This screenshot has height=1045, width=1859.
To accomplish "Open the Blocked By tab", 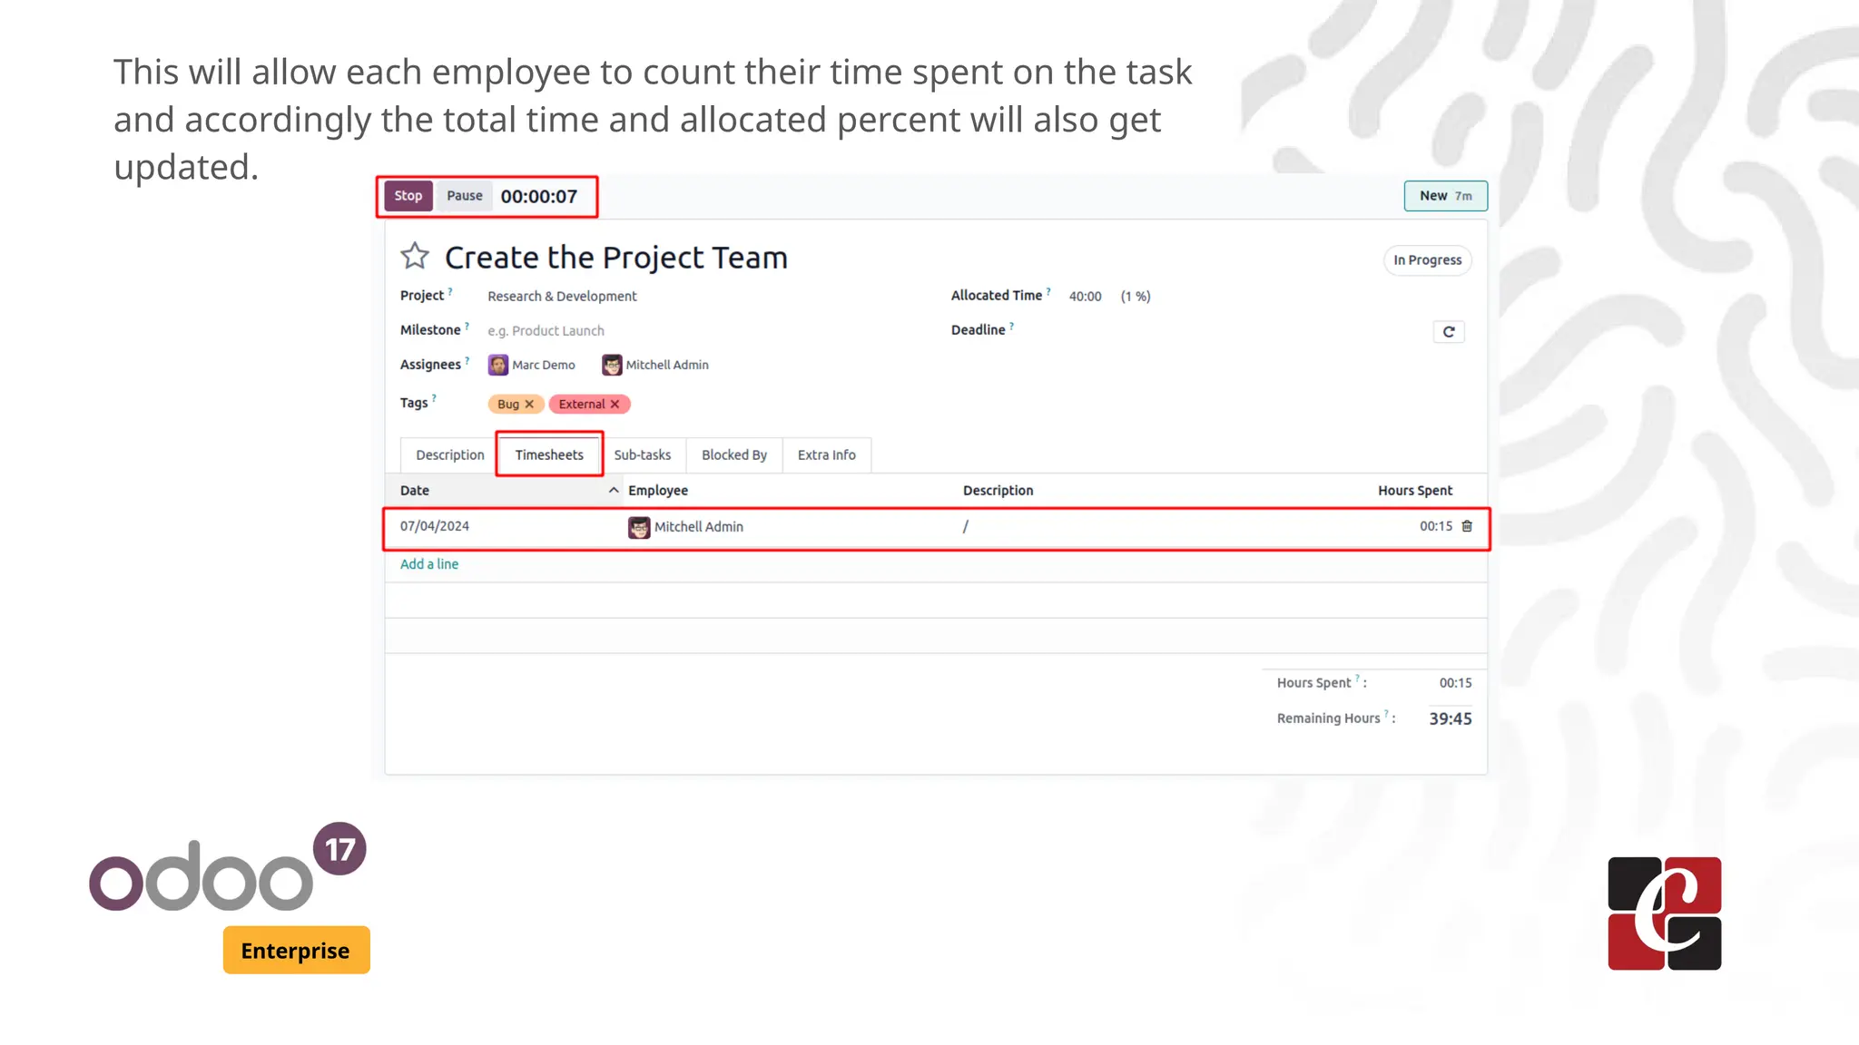I will pos(733,455).
